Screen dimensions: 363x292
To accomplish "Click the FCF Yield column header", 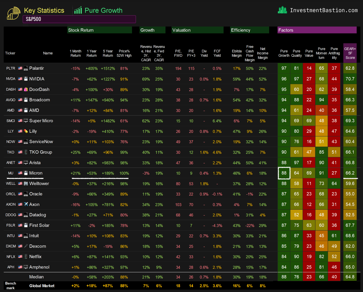I will point(217,53).
